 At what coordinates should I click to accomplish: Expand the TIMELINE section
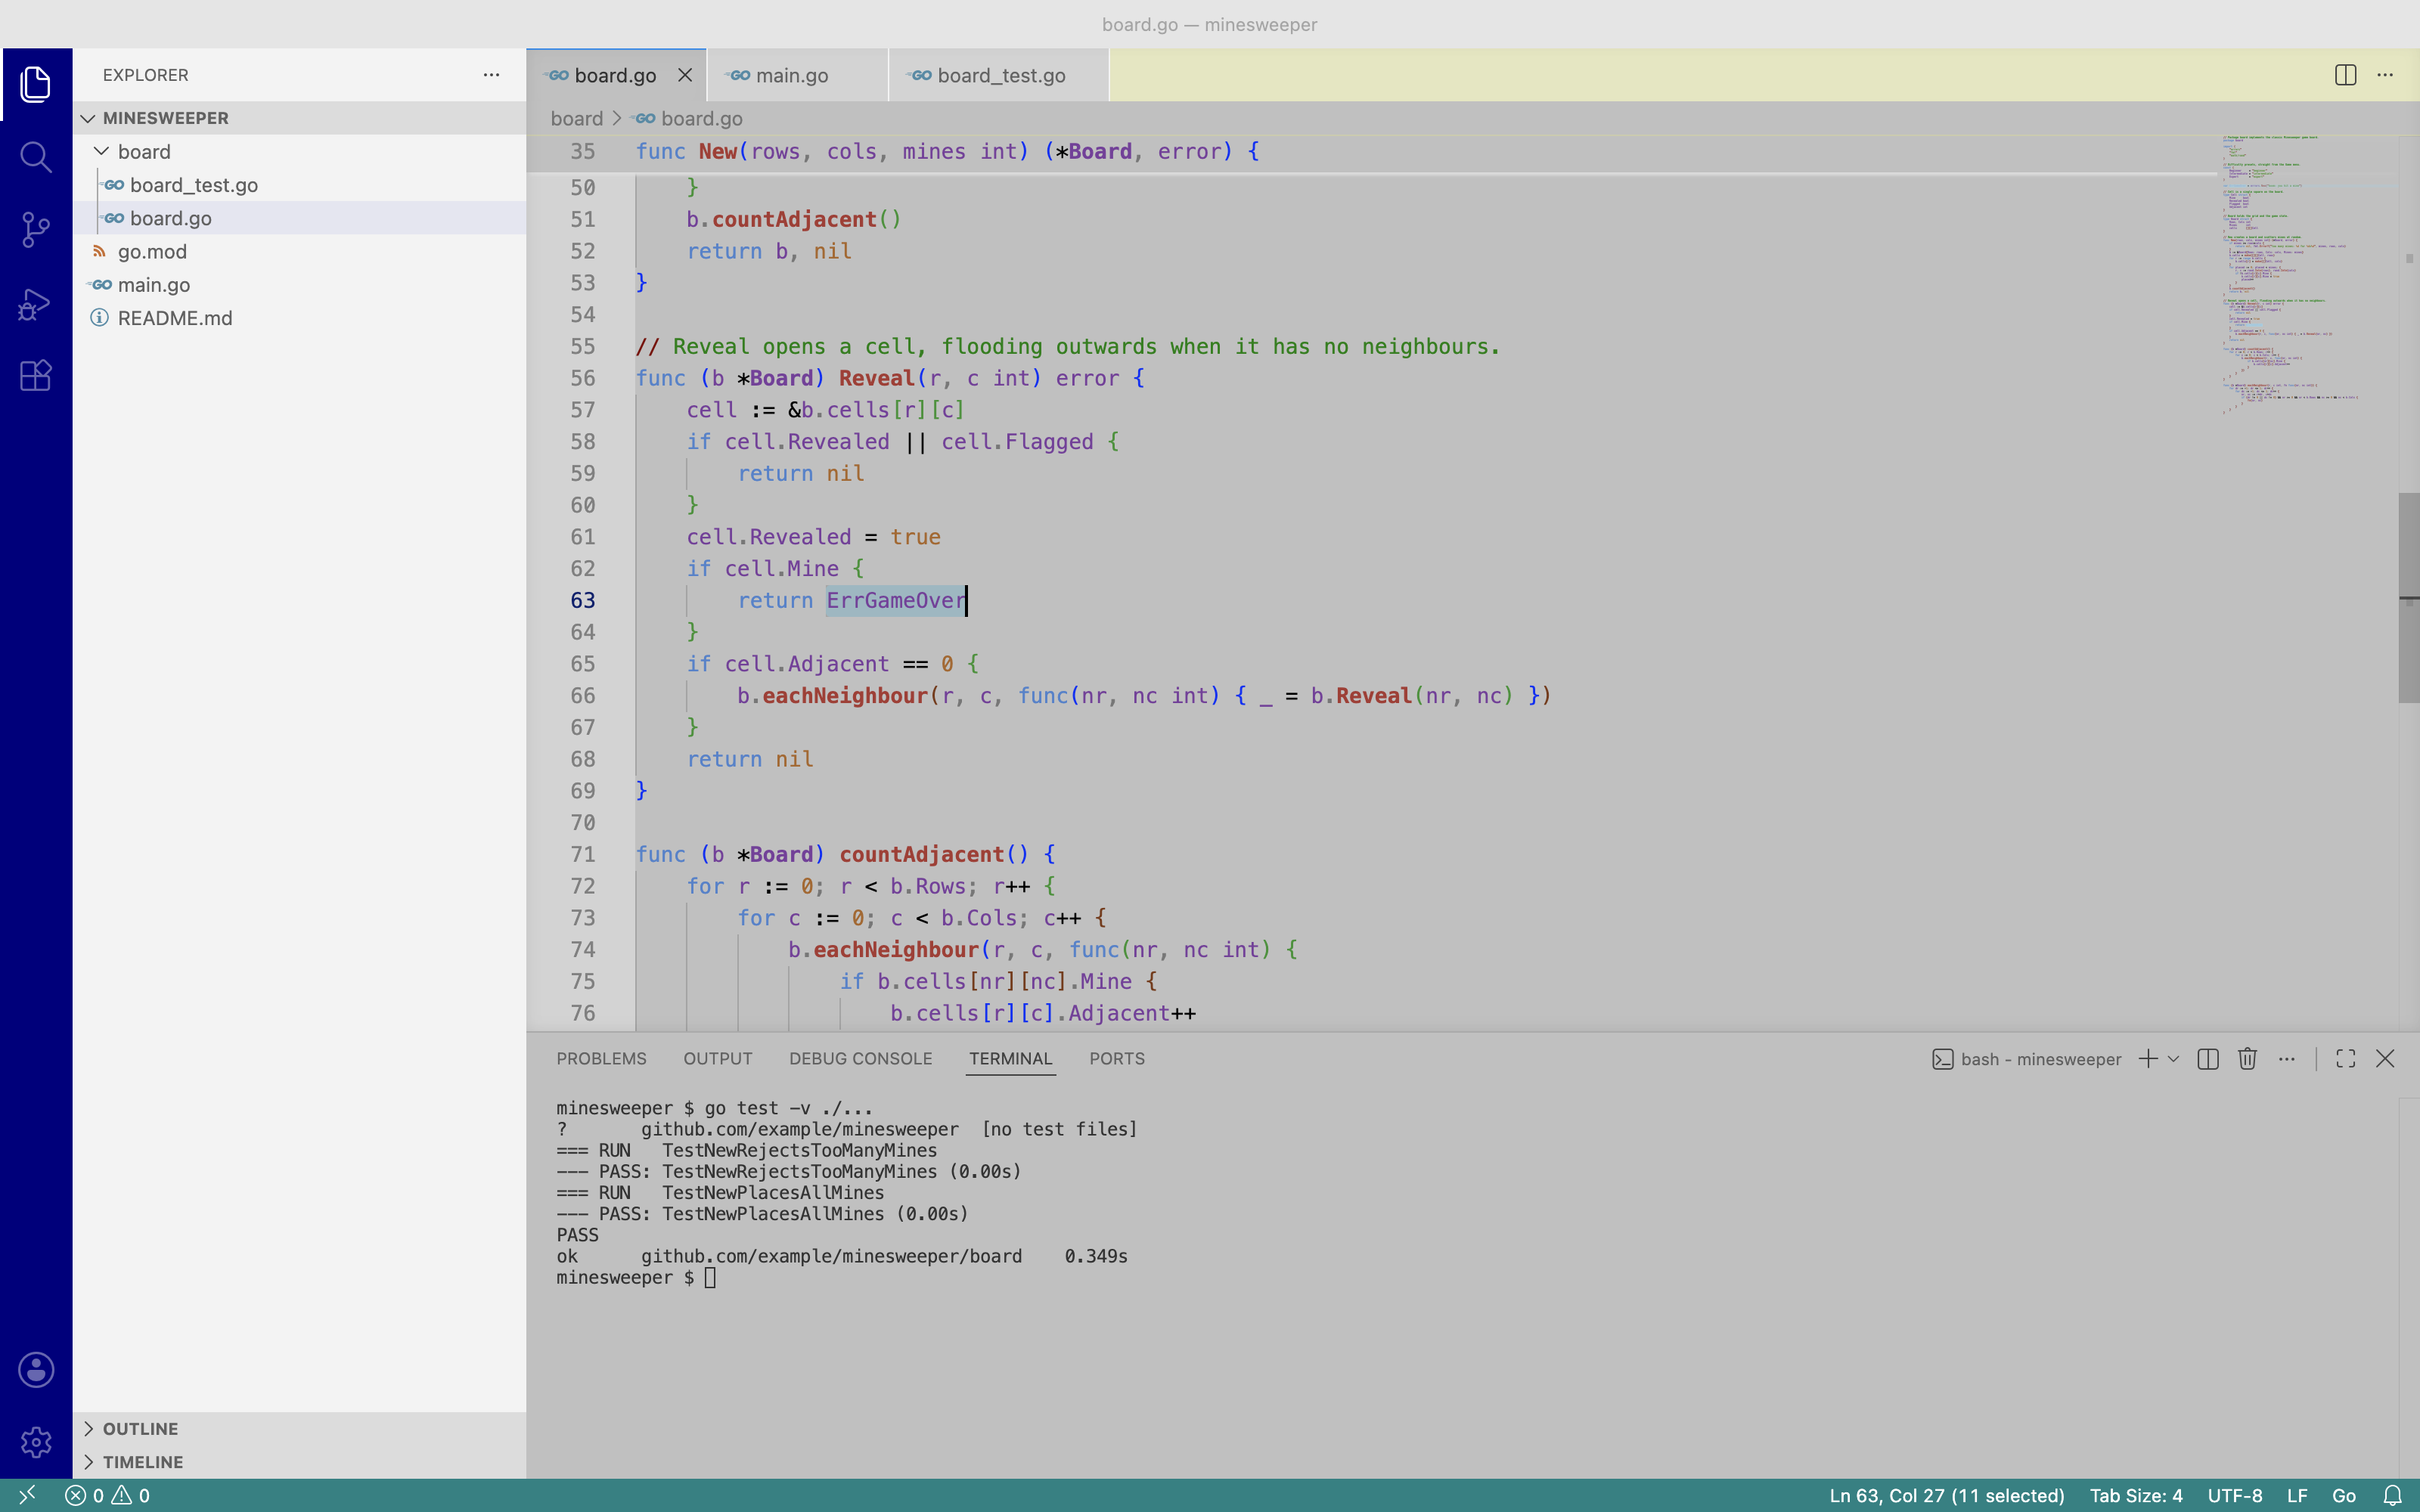coord(300,1462)
